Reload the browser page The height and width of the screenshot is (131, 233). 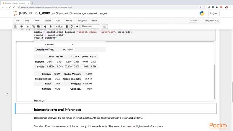click(11, 7)
